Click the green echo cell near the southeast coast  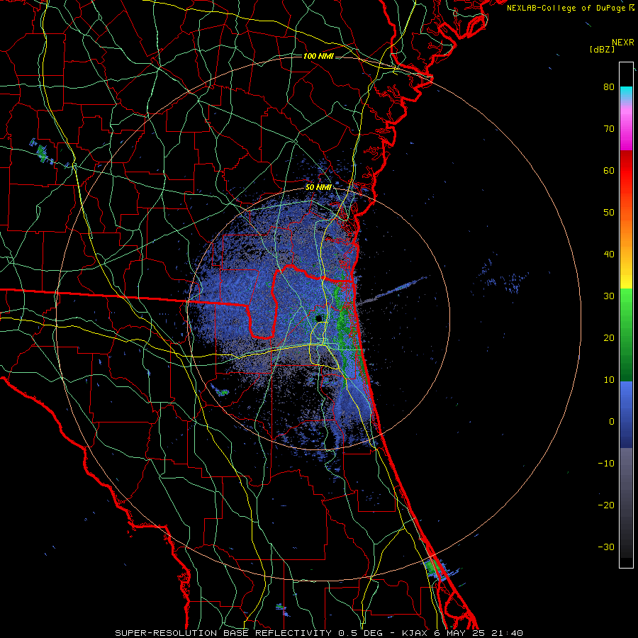(435, 568)
